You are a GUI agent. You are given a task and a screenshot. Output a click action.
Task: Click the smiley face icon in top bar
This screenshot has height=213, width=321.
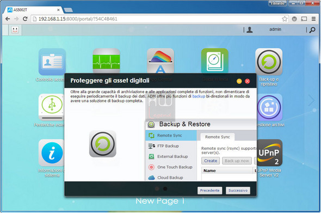(15, 30)
